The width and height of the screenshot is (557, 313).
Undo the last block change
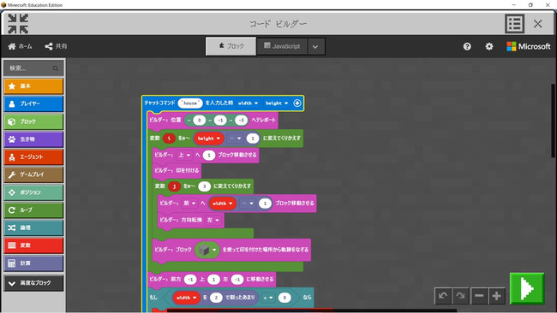click(443, 296)
